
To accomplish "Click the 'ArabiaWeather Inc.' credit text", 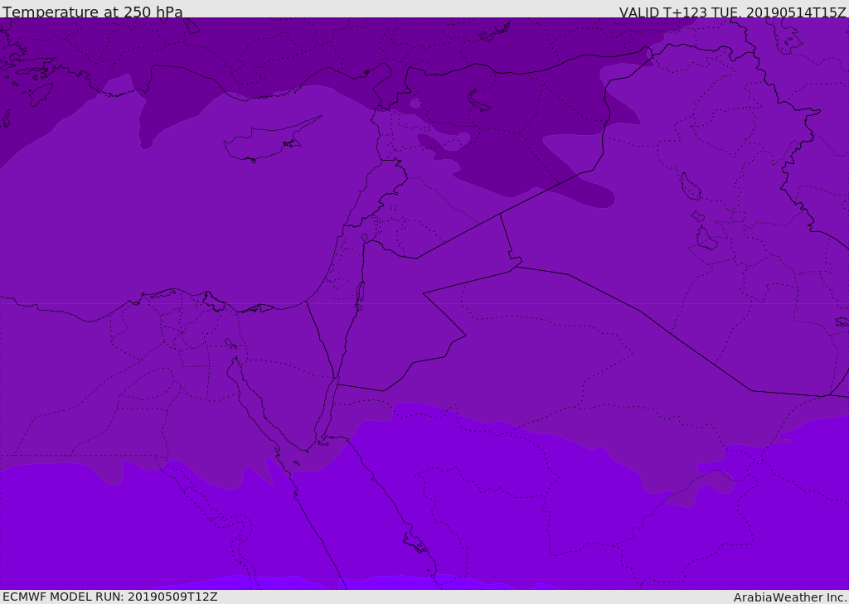I will click(790, 597).
